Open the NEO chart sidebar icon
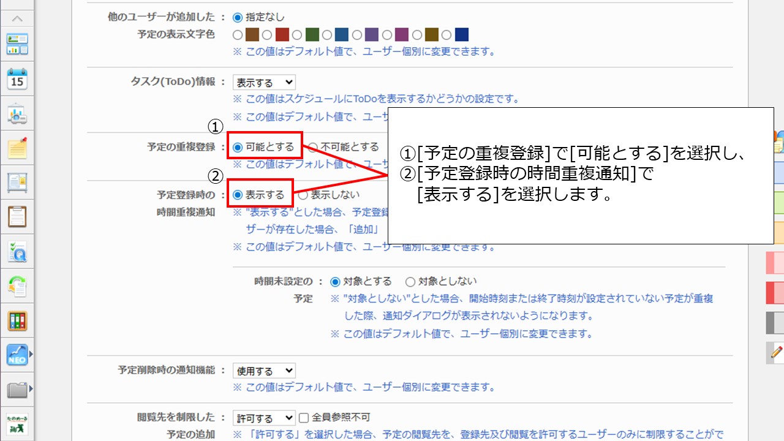Viewport: 784px width, 441px height. click(x=17, y=355)
